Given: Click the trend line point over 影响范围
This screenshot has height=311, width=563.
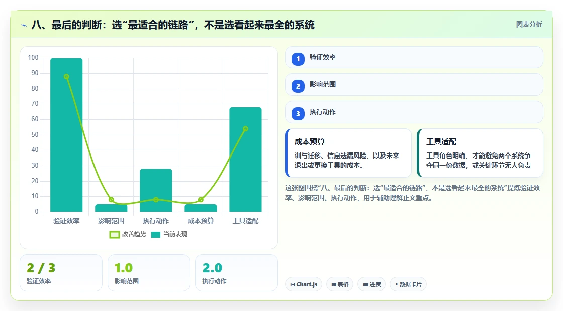Looking at the screenshot, I should (111, 200).
